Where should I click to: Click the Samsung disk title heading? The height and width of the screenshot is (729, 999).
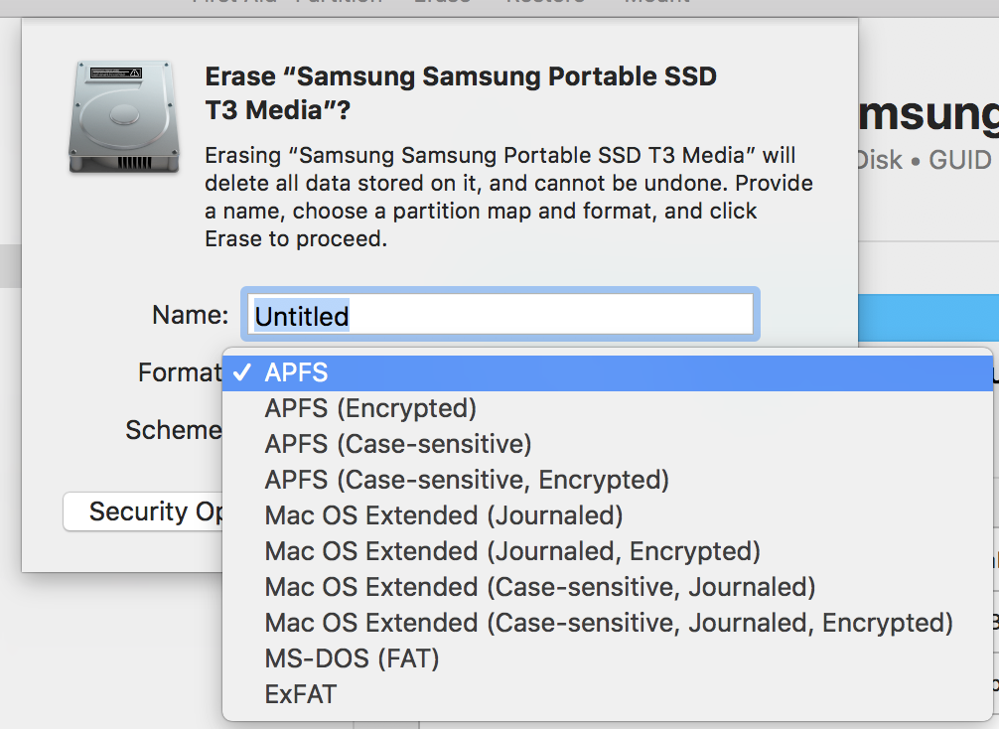(x=928, y=114)
